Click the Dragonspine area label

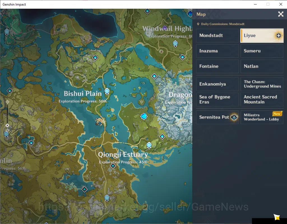(180, 95)
